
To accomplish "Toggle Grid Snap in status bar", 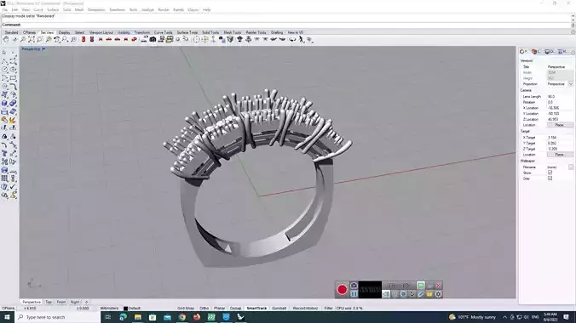I will point(186,309).
